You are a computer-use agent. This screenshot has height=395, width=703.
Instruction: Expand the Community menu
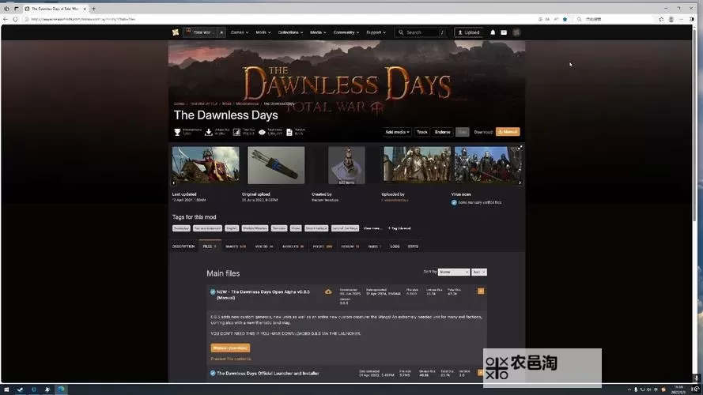(346, 32)
